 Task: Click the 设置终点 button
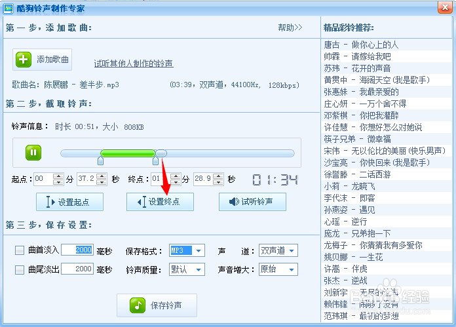click(160, 202)
